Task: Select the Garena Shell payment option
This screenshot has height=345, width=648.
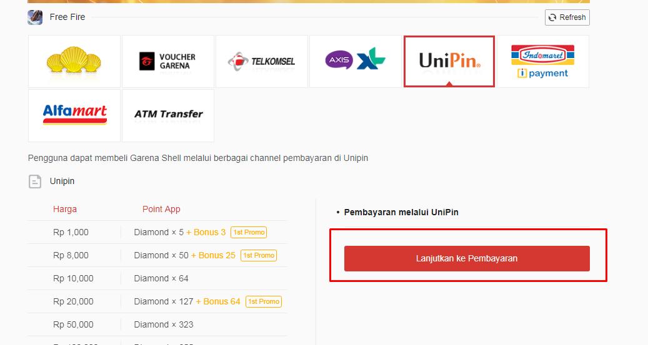Action: 74,62
